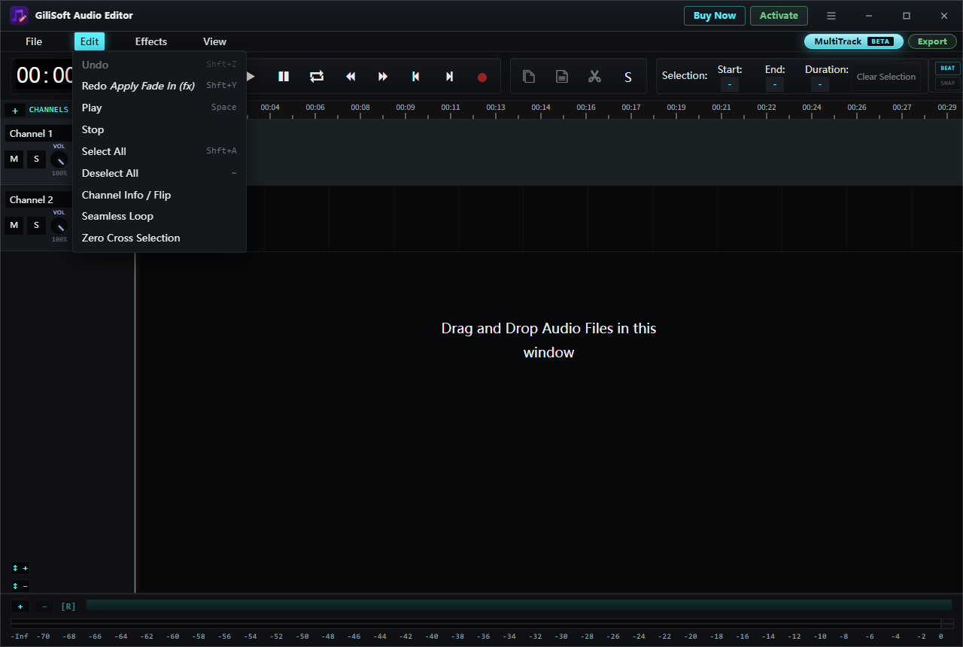Reset zoom with the [R] button

pos(68,606)
